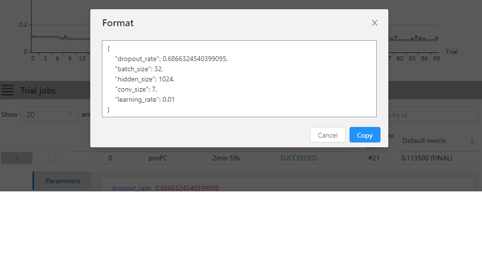Image resolution: width=482 pixels, height=266 pixels.
Task: Click trial ID pnsPC
Action: coord(158,158)
